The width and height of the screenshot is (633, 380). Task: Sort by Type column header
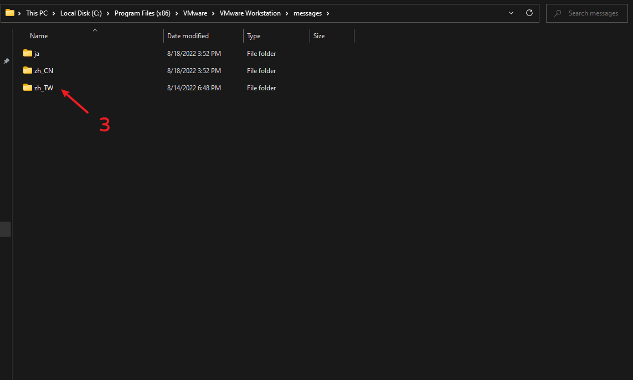[x=254, y=36]
